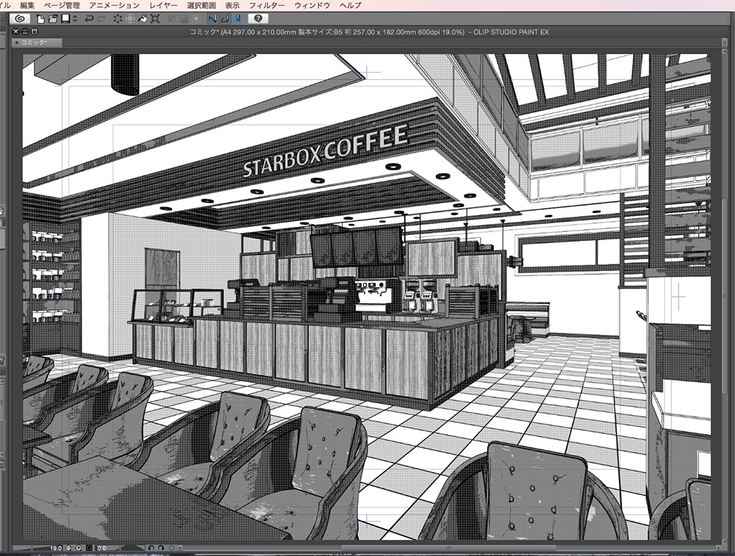
Task: Open the レイヤー menu
Action: 163,5
